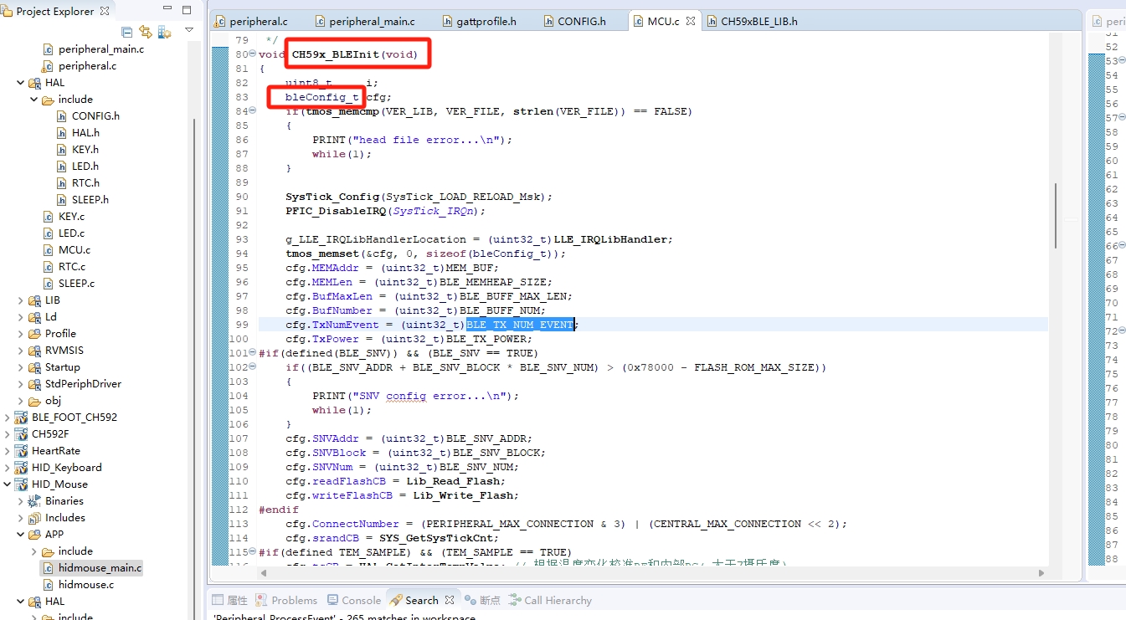Image resolution: width=1126 pixels, height=620 pixels.
Task: Open the Call Hierarchy view
Action: (557, 600)
